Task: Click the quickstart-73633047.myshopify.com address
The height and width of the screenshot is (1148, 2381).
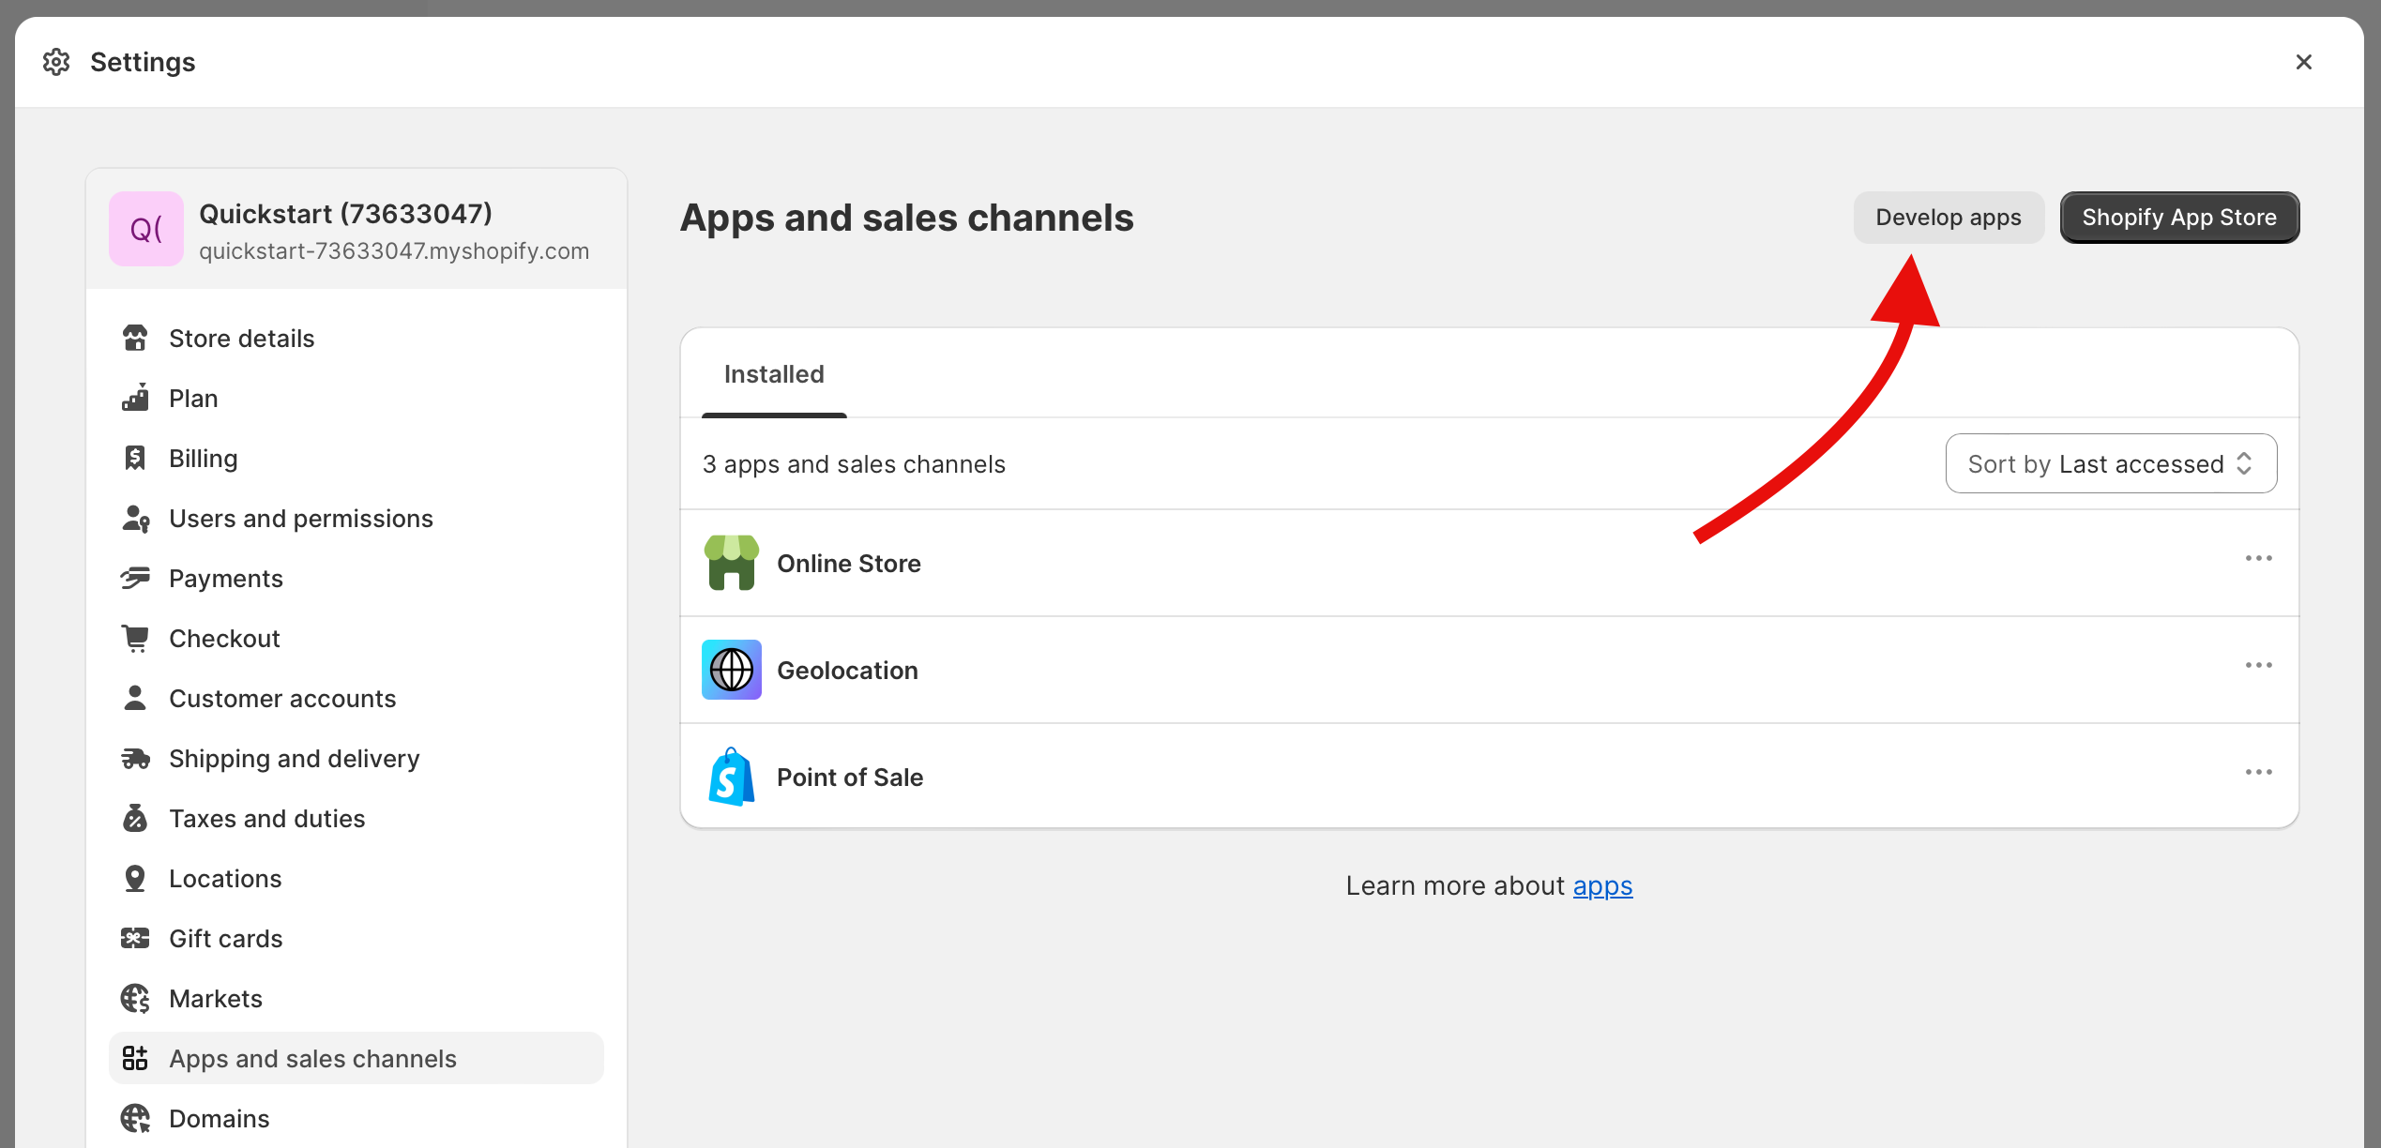Action: 394,251
